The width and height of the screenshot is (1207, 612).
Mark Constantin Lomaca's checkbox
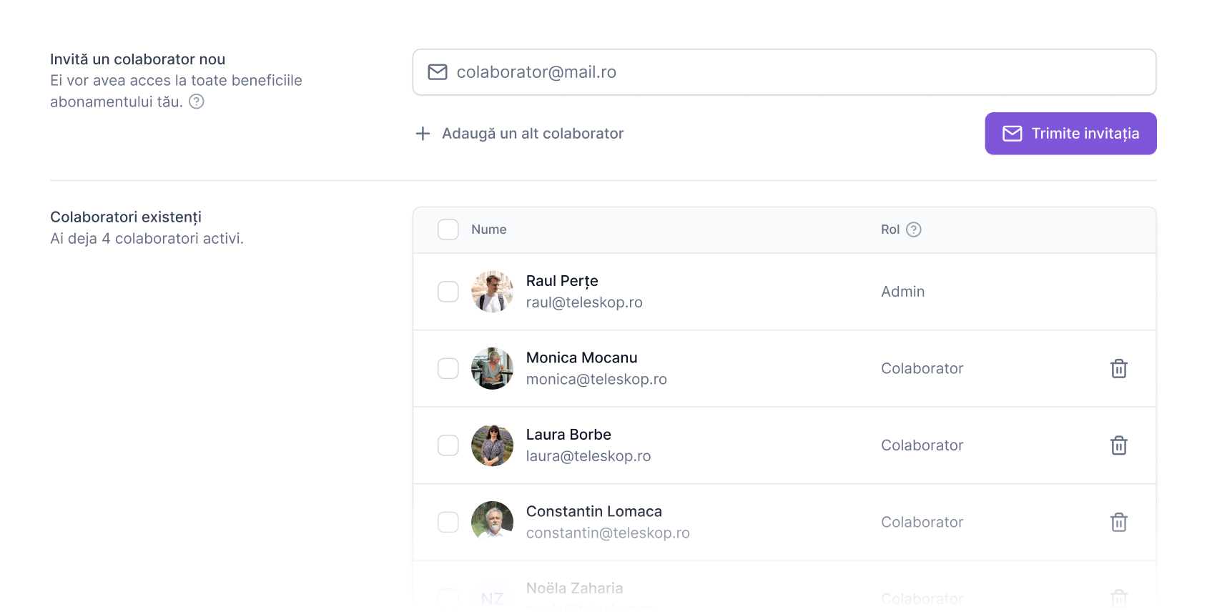coord(448,523)
